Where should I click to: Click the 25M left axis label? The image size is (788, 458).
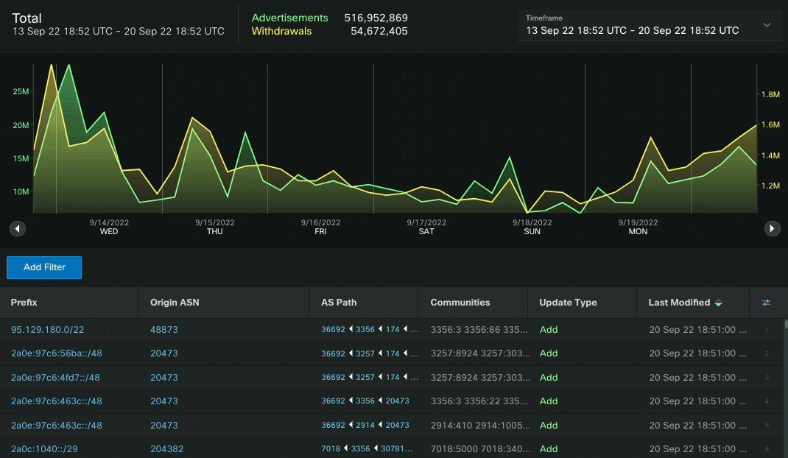click(x=21, y=91)
